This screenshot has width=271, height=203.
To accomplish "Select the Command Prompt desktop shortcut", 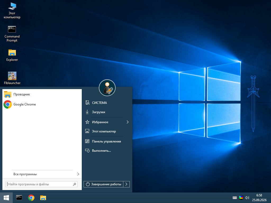I will 12,34.
